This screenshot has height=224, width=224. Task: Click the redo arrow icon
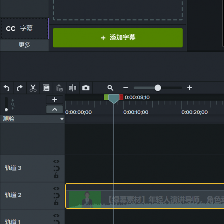click(x=20, y=88)
